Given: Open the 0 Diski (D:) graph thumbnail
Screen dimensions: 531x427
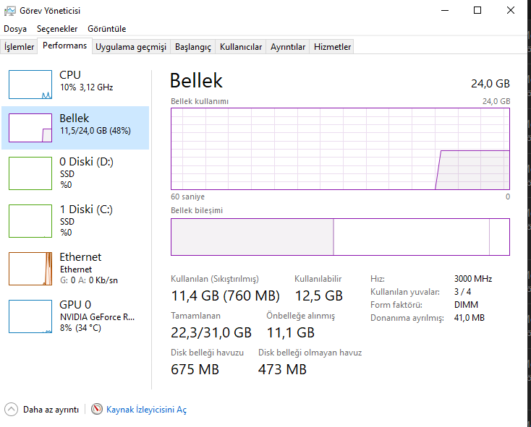Looking at the screenshot, I should [30, 173].
